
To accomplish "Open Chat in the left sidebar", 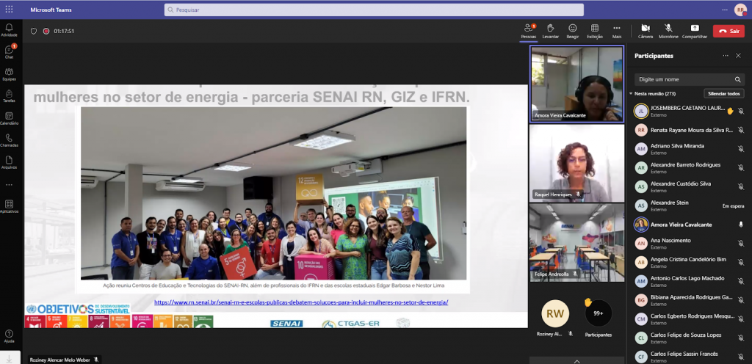I will coord(9,51).
